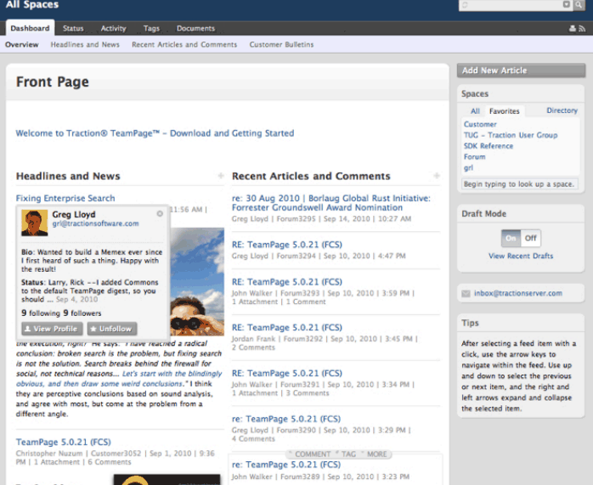
Task: Click View Recent Drafts link
Action: pyautogui.click(x=521, y=256)
